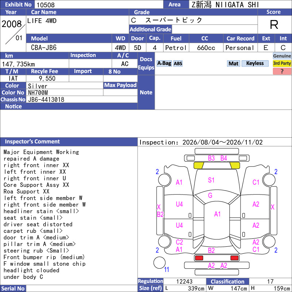Click the B2 mark on the rear hatch
The image size is (292, 292).
tap(211, 250)
